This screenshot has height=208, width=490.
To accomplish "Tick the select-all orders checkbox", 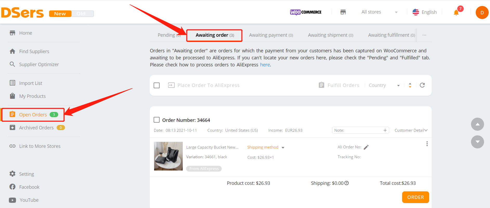I will coord(156,85).
